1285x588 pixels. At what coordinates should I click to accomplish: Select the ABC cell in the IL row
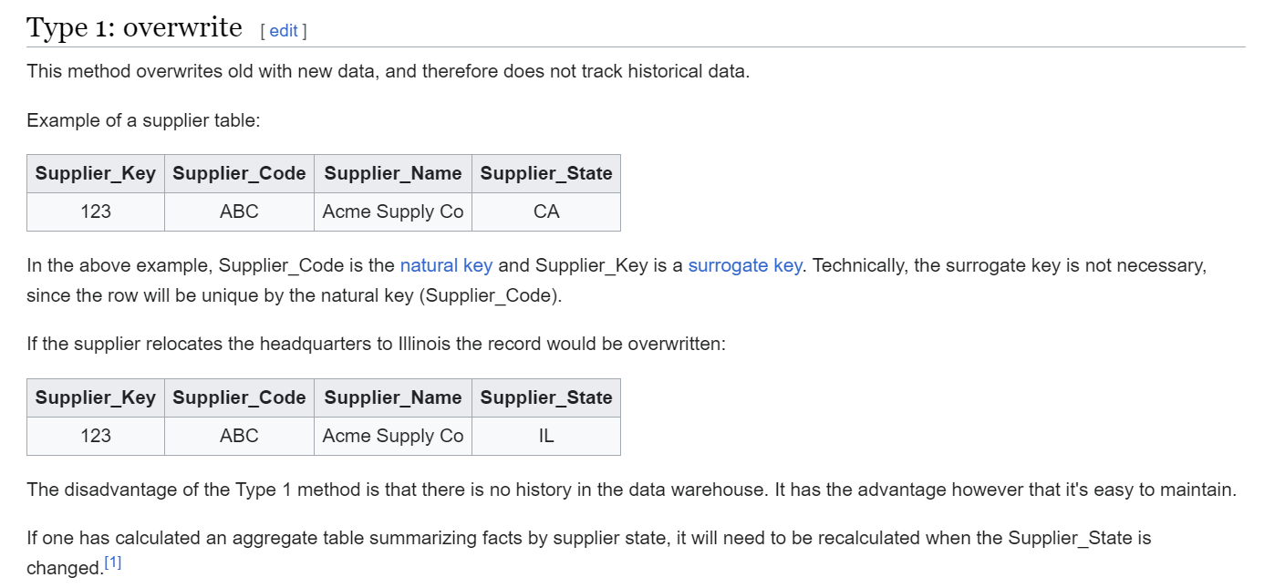point(239,436)
